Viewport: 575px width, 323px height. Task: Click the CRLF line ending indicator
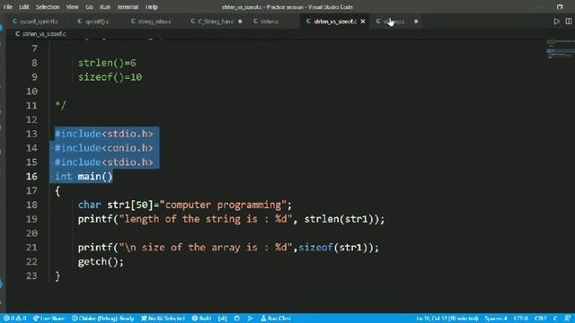tap(541, 319)
